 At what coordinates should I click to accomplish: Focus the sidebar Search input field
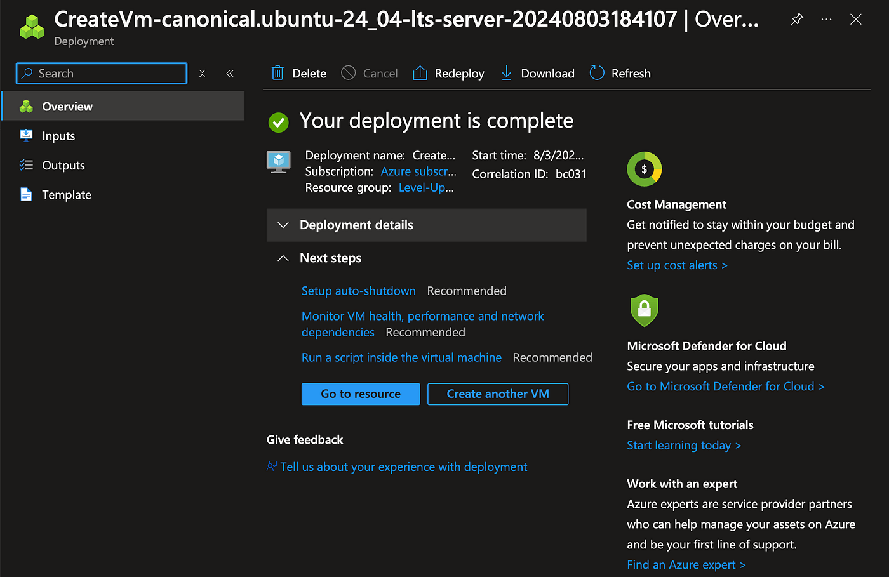[x=102, y=74]
